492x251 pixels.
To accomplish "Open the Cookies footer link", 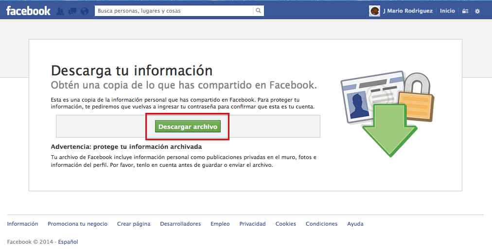I will (x=285, y=224).
